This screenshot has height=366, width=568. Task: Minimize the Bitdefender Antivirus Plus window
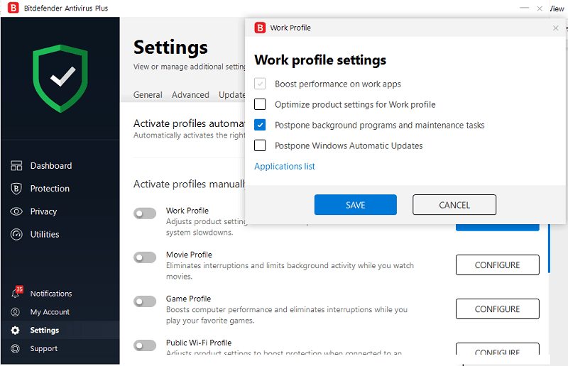[x=524, y=8]
